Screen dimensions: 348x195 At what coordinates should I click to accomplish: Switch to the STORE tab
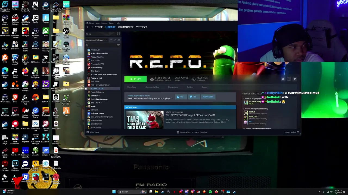[x=99, y=27]
